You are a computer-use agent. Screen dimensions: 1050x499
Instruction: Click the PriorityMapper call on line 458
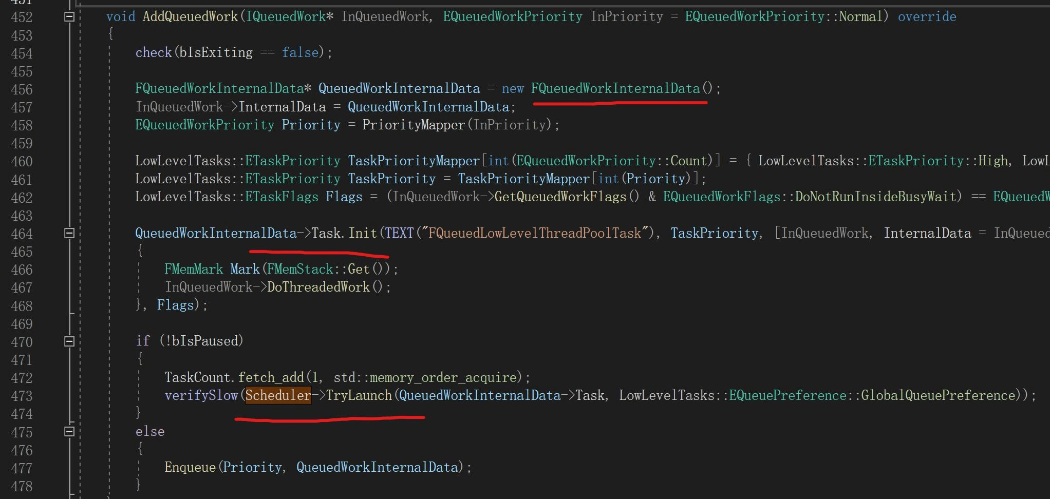(414, 125)
